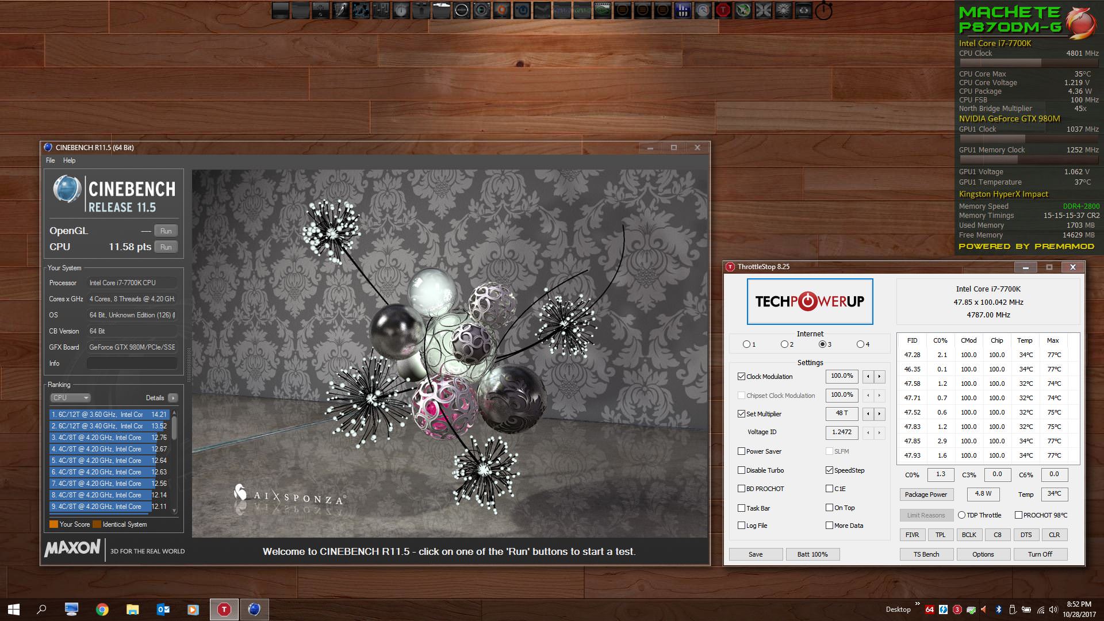Uncheck the Set Multiplier checkbox
The height and width of the screenshot is (621, 1104).
pyautogui.click(x=741, y=414)
